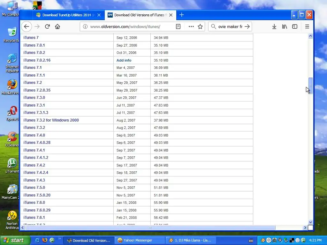This screenshot has width=327, height=245.
Task: Open the iTunes 7.5.0.20 link
Action: tap(37, 195)
